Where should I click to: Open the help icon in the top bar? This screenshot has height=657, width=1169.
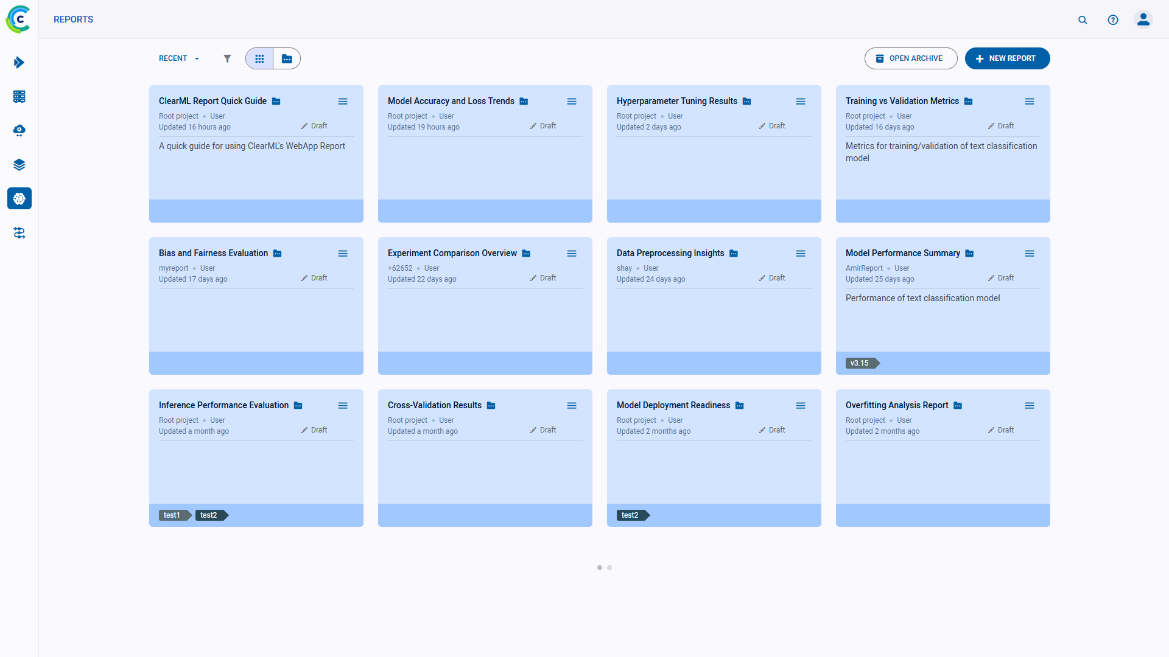point(1113,19)
